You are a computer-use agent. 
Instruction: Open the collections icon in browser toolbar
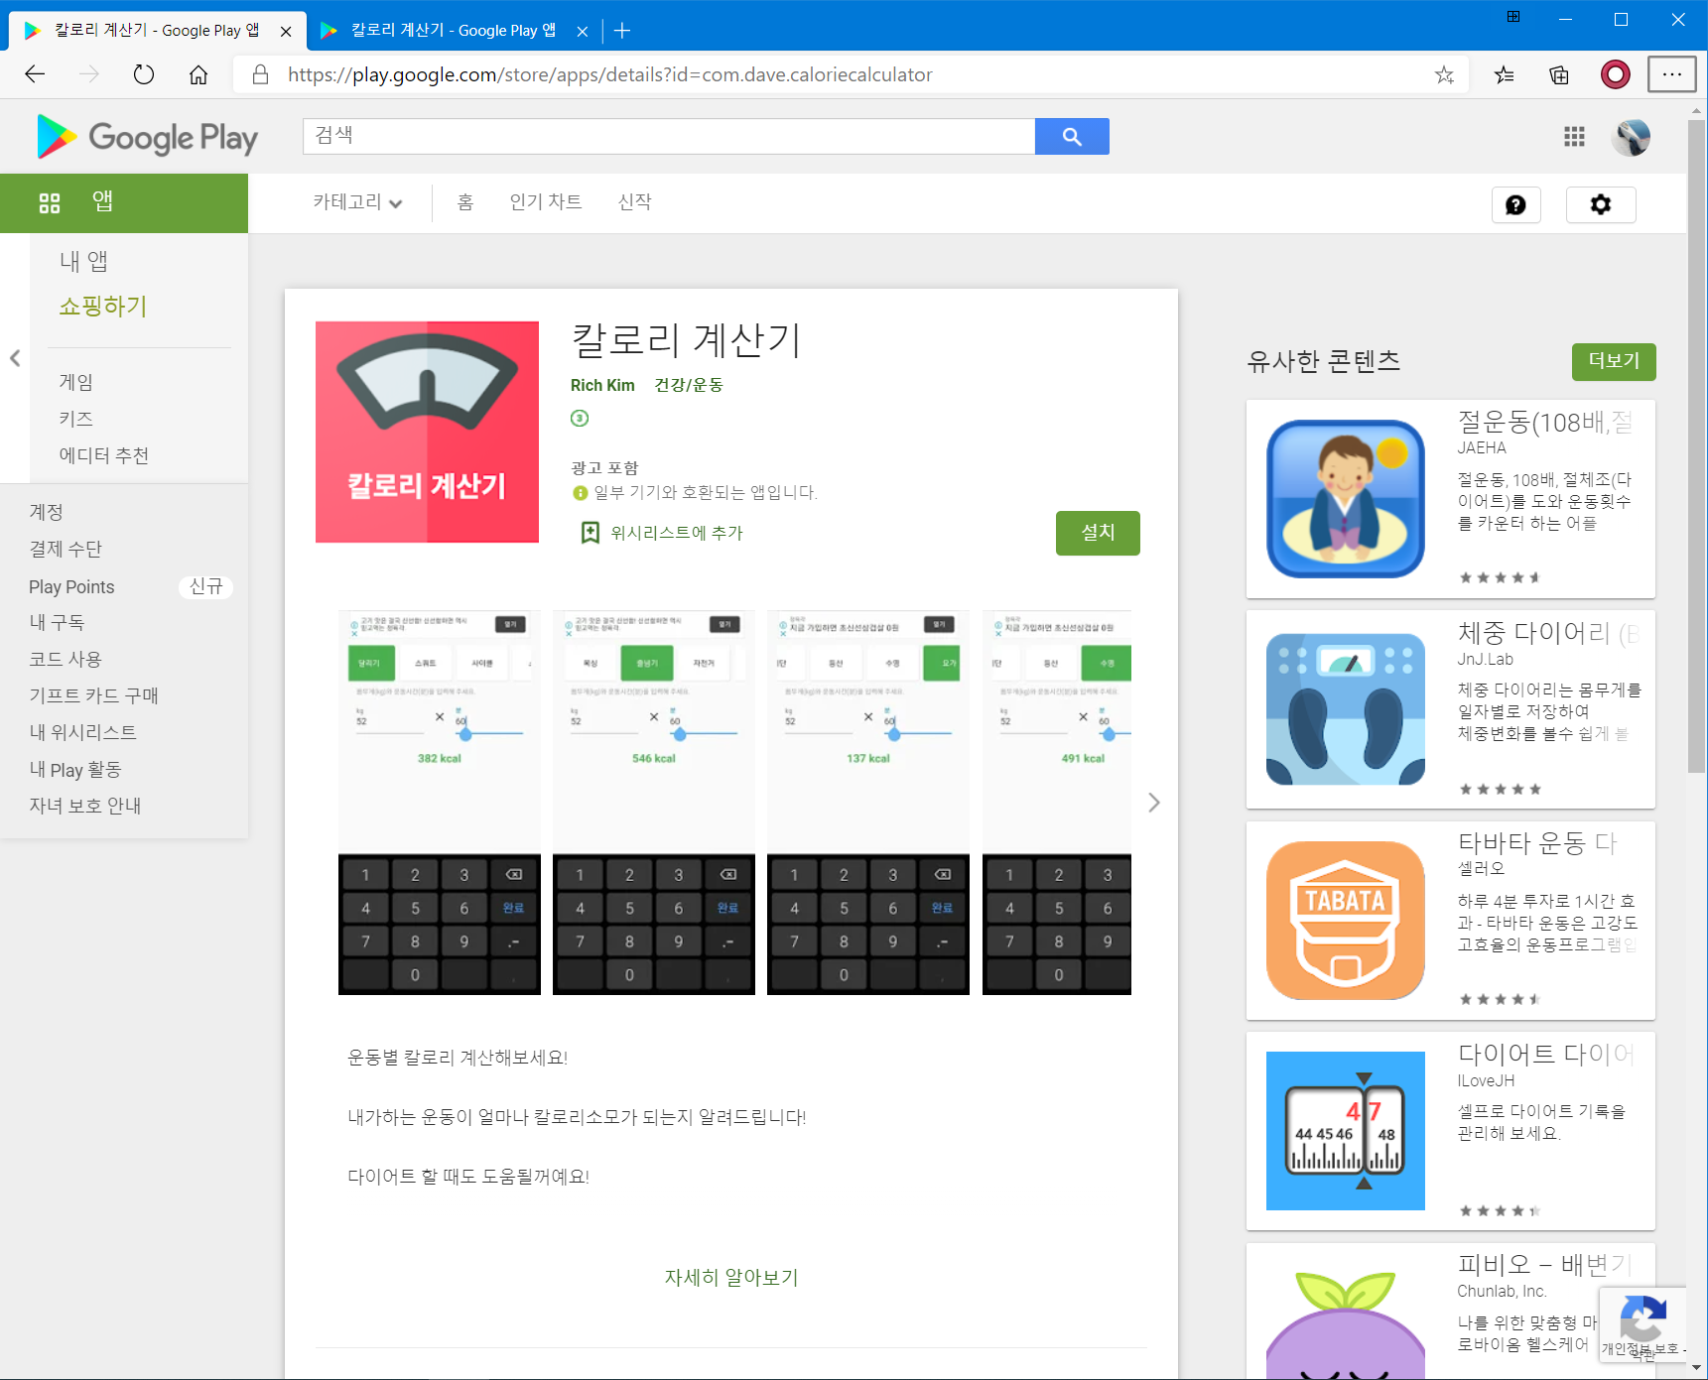click(x=1559, y=74)
